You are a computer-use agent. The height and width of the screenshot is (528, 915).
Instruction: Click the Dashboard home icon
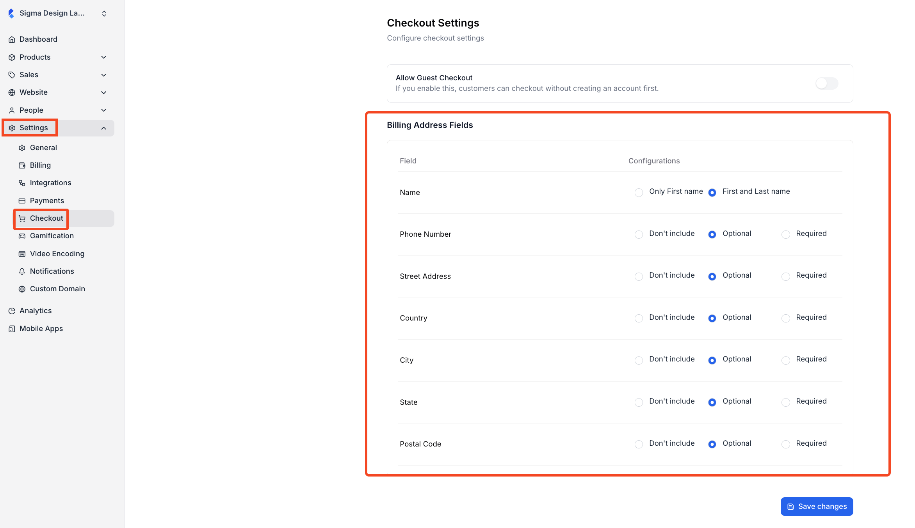(12, 39)
